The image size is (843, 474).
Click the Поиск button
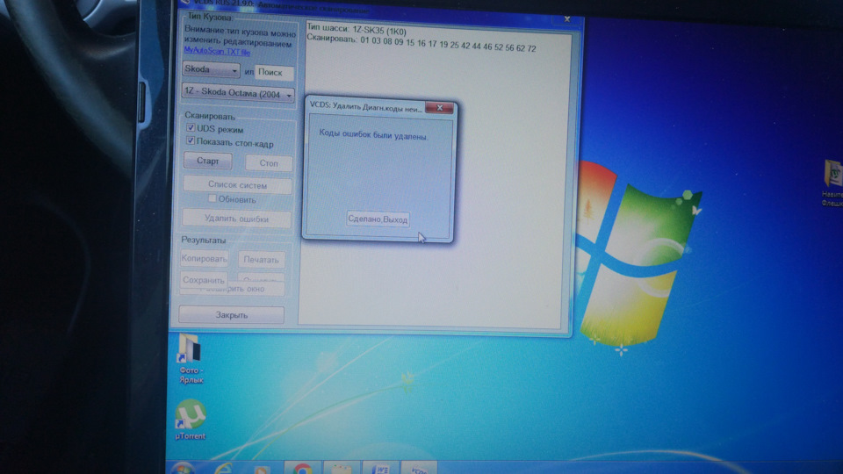pos(274,72)
